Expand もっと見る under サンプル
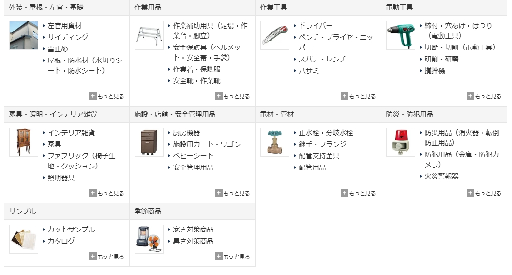 pyautogui.click(x=106, y=257)
